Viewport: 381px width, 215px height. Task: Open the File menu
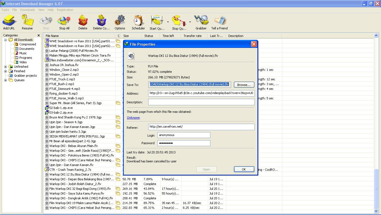pos(15,10)
